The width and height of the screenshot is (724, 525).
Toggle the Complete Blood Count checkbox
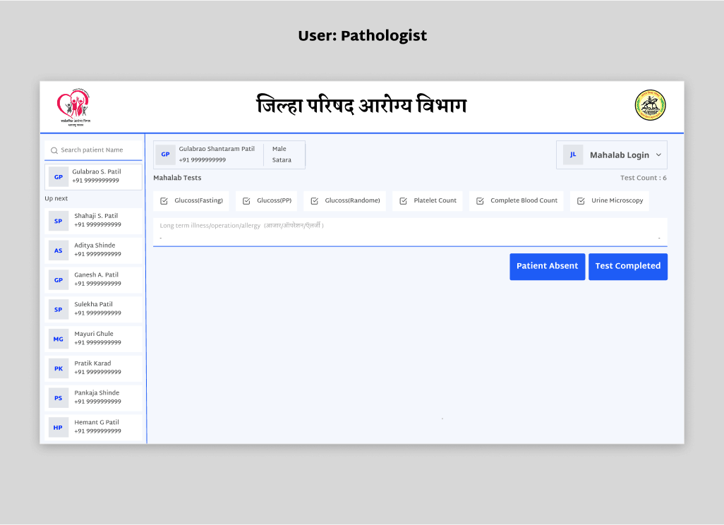click(x=481, y=201)
